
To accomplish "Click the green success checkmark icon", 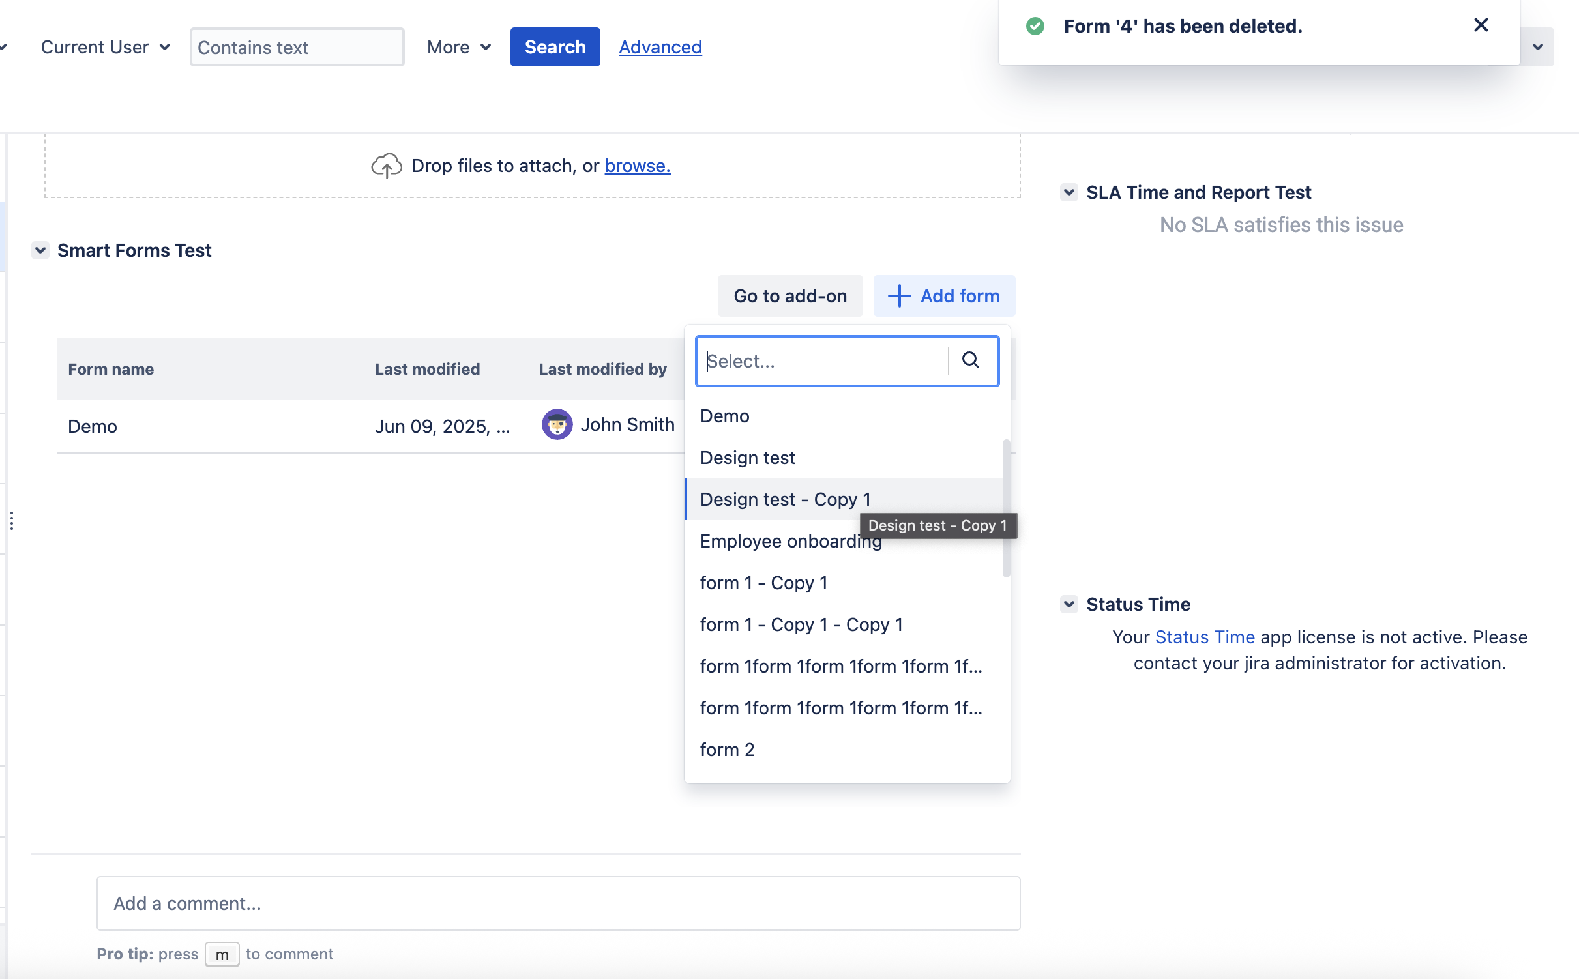I will (x=1035, y=27).
